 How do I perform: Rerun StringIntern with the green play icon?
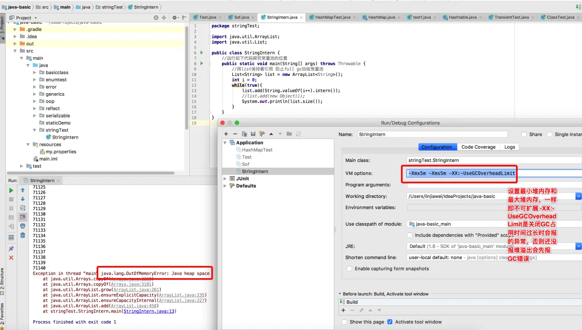click(11, 190)
